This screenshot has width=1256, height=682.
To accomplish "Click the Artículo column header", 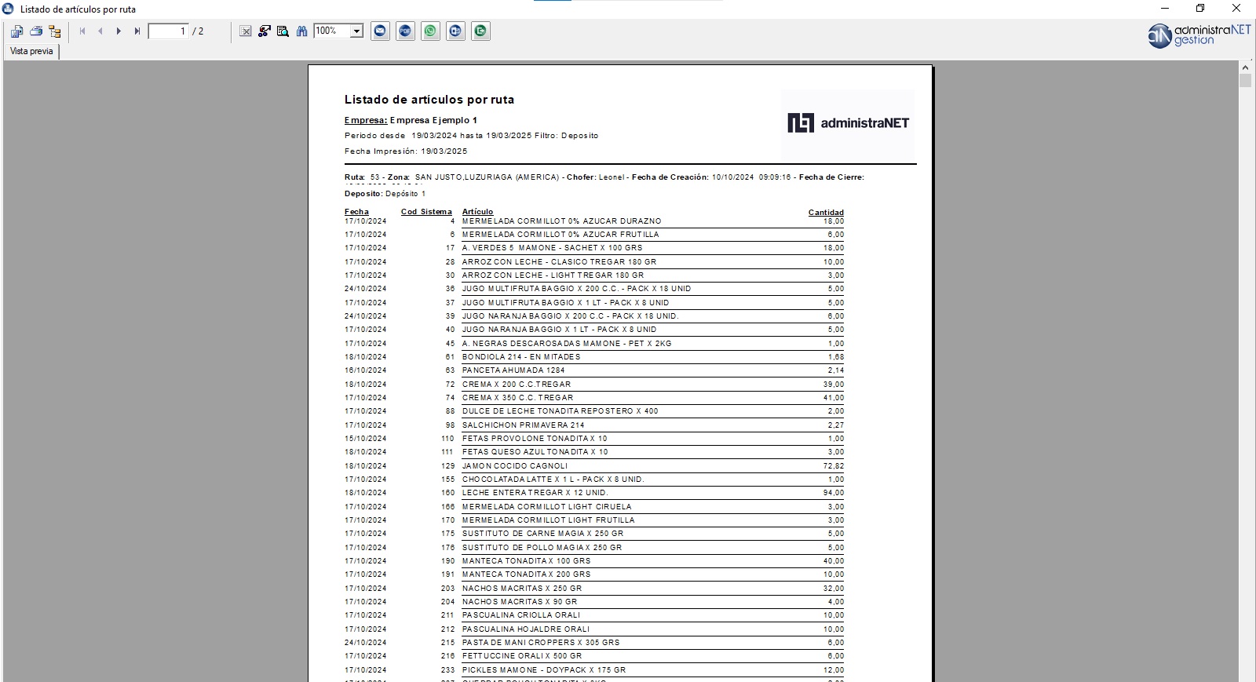I will point(477,212).
